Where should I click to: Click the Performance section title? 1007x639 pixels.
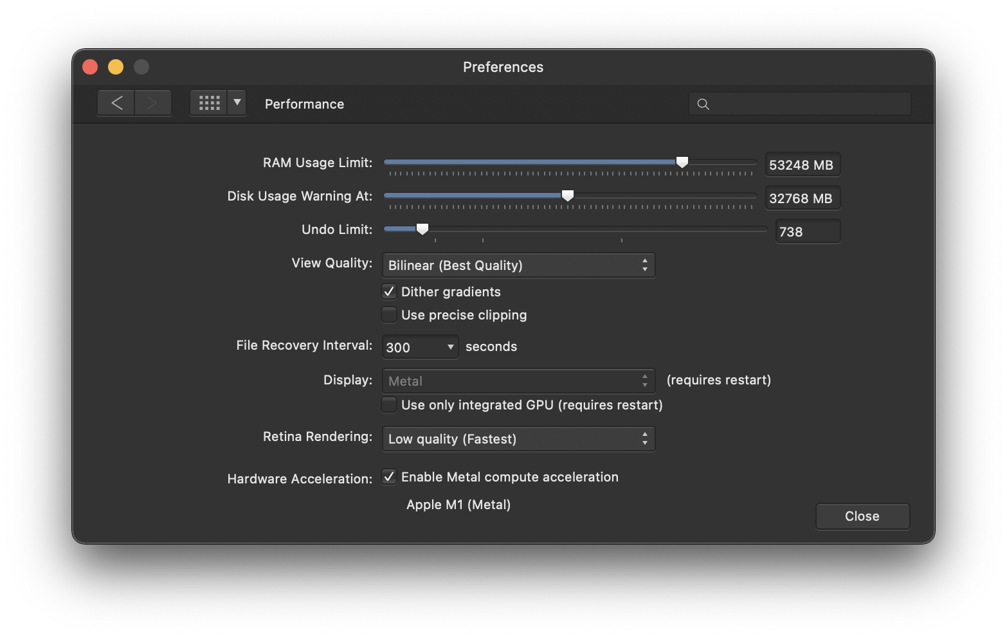tap(304, 104)
